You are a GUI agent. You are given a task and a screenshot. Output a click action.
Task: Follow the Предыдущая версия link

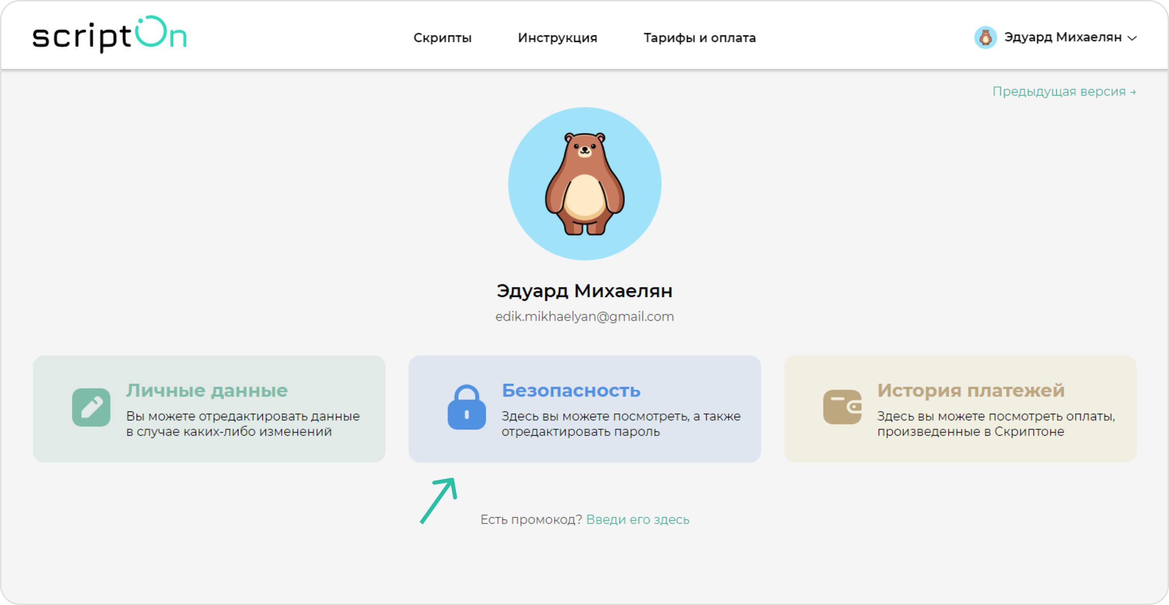tap(1064, 92)
